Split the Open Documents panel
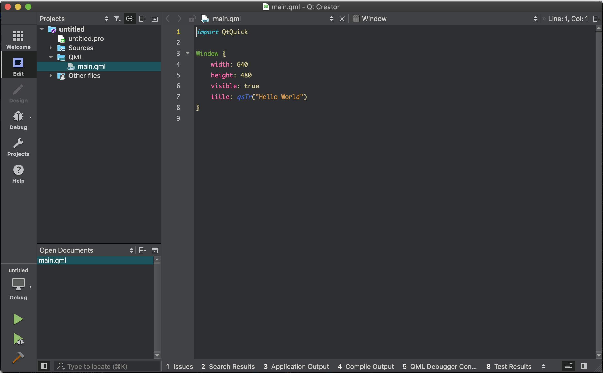Screen dimensions: 603x373 (x=142, y=250)
